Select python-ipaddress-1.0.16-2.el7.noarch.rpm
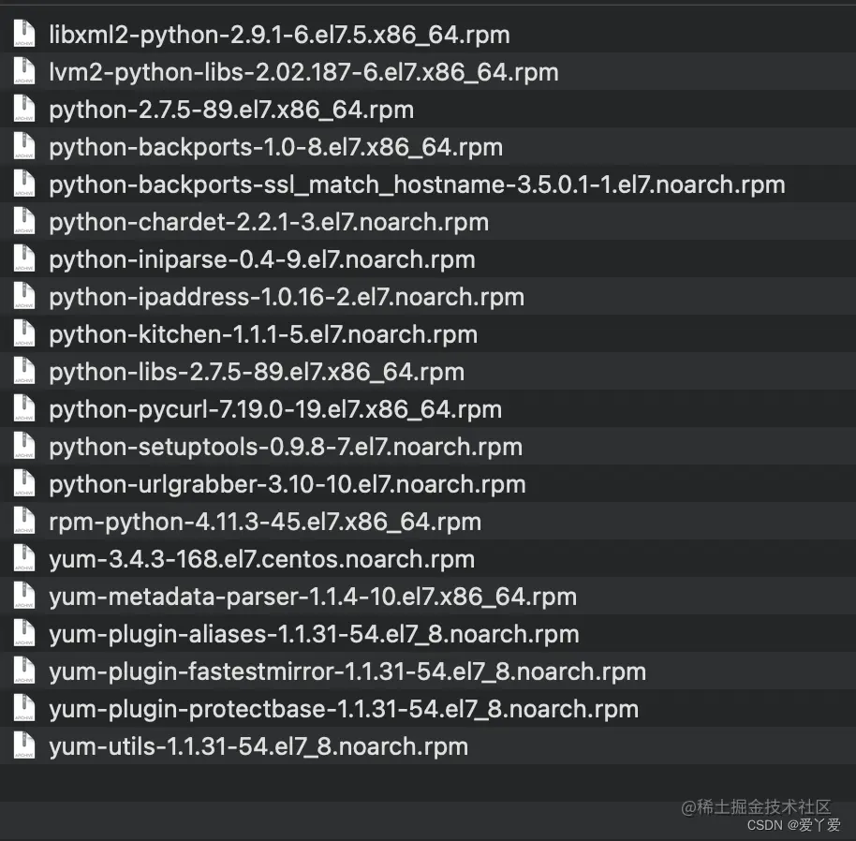 pyautogui.click(x=286, y=297)
